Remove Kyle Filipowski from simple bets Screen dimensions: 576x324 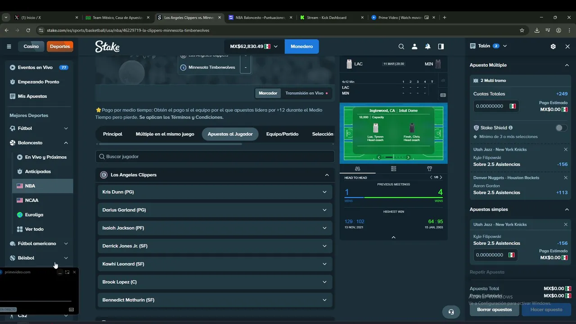tap(566, 225)
